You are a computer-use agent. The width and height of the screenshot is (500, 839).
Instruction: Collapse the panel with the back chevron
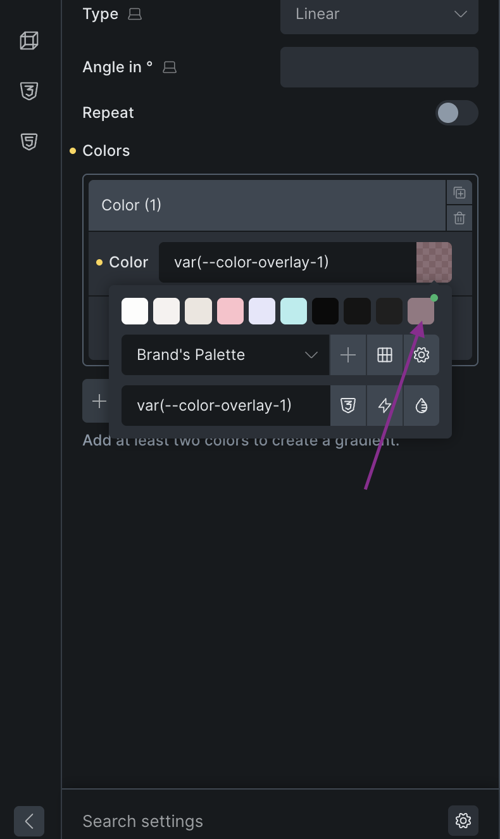coord(29,821)
